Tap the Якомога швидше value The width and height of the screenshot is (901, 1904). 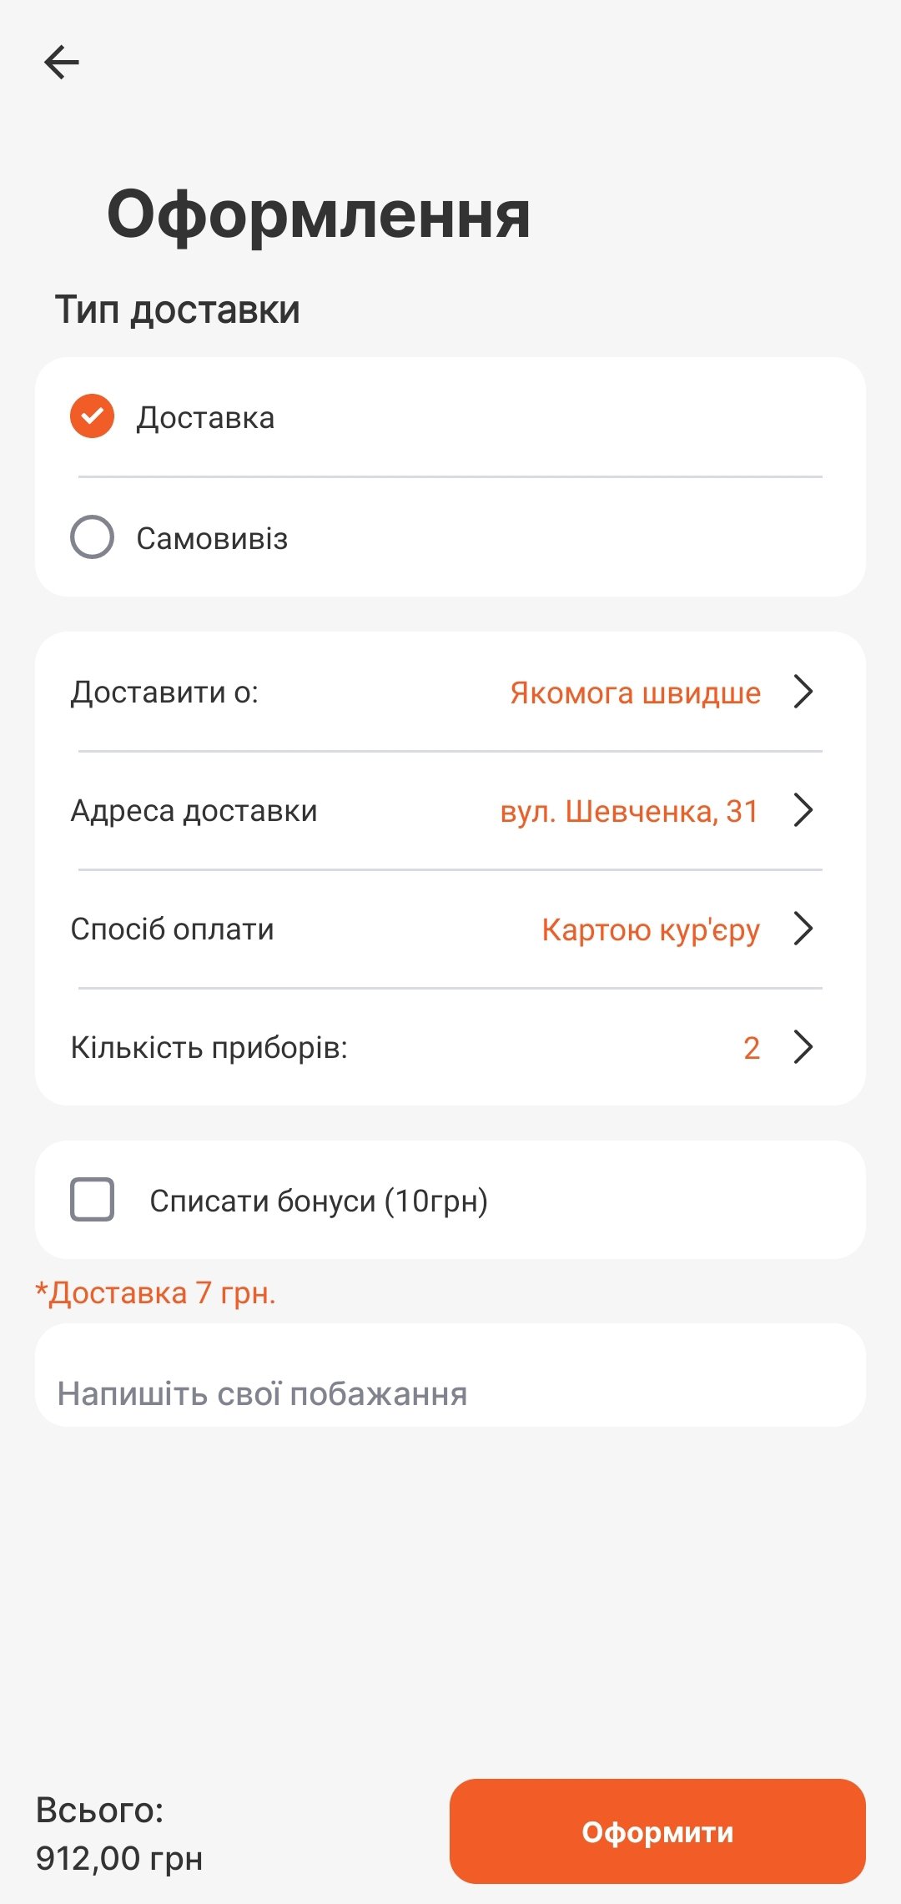635,693
